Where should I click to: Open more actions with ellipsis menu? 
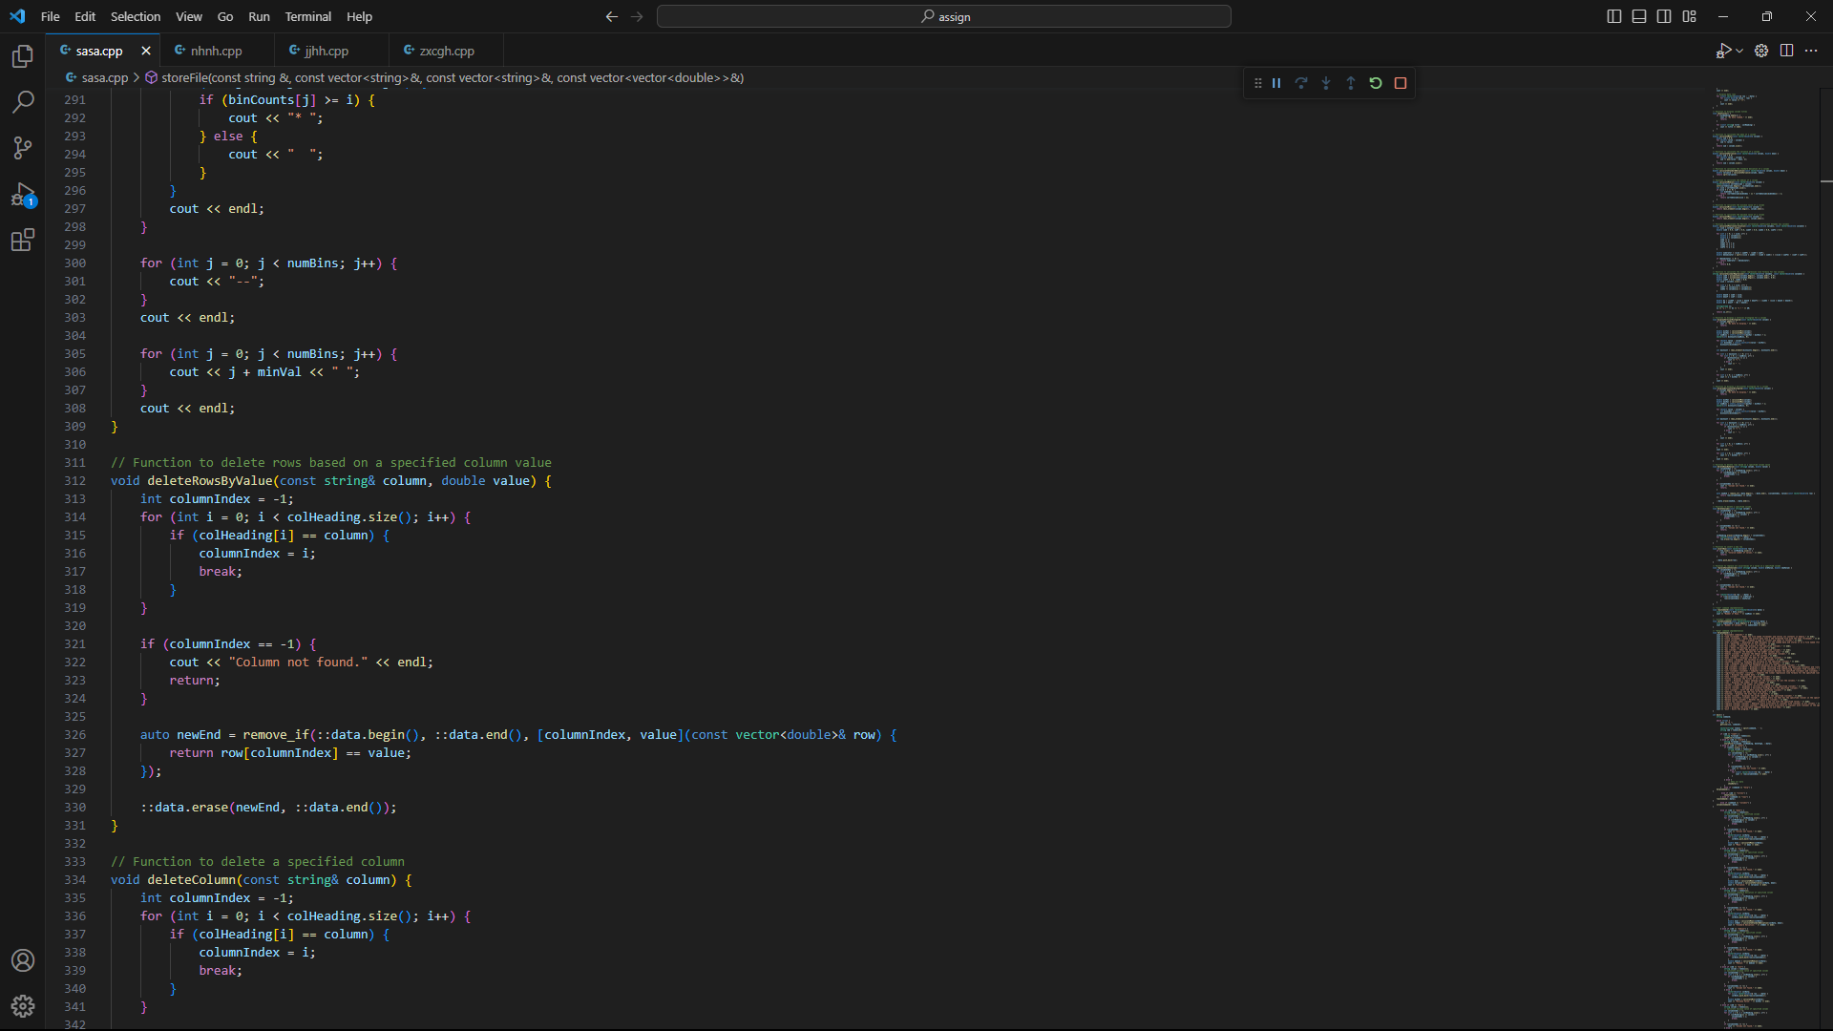[x=1811, y=51]
